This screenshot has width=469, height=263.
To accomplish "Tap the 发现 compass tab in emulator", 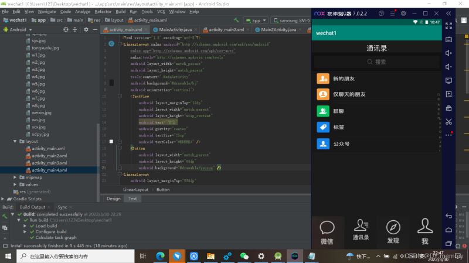I will click(393, 232).
